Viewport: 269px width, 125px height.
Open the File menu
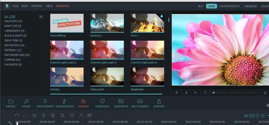15,6
